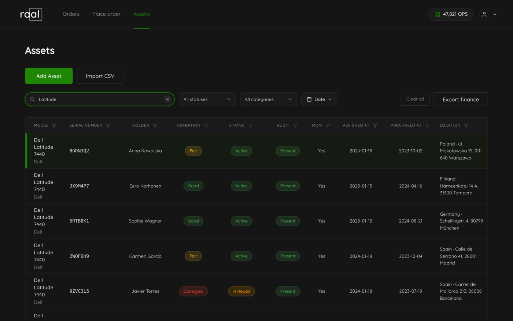Click the Barcelona location cell
The width and height of the screenshot is (513, 321).
click(461, 291)
